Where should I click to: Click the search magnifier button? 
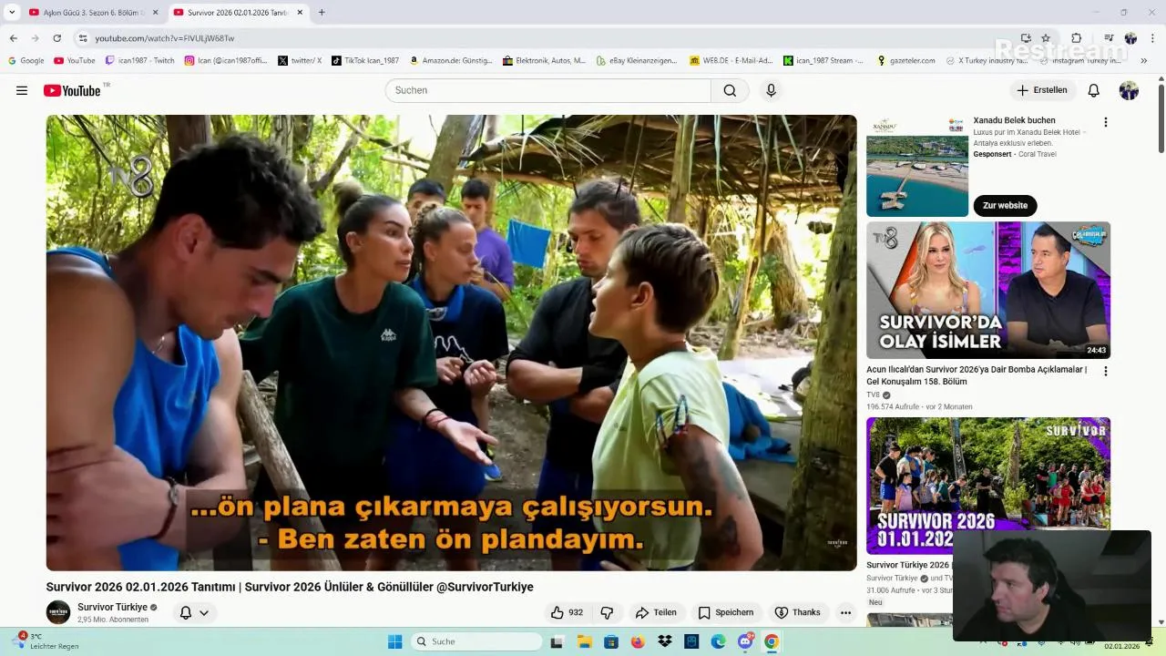point(730,90)
